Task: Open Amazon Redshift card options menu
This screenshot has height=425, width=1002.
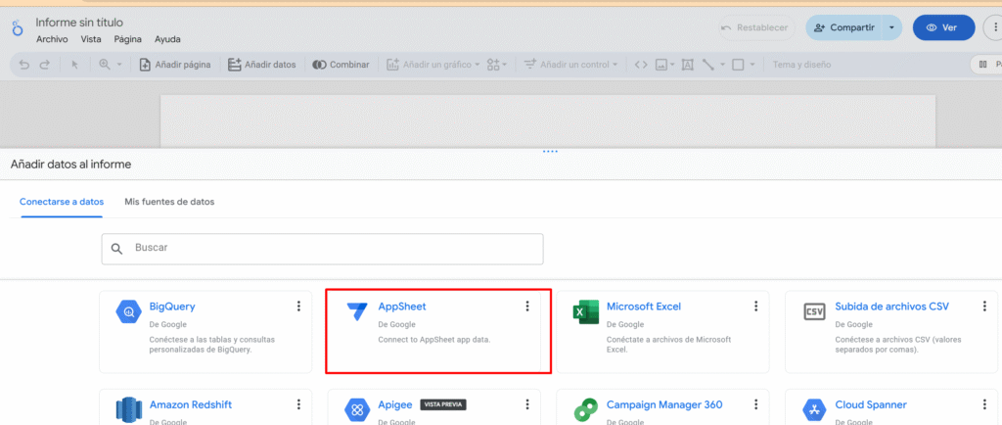Action: click(298, 404)
